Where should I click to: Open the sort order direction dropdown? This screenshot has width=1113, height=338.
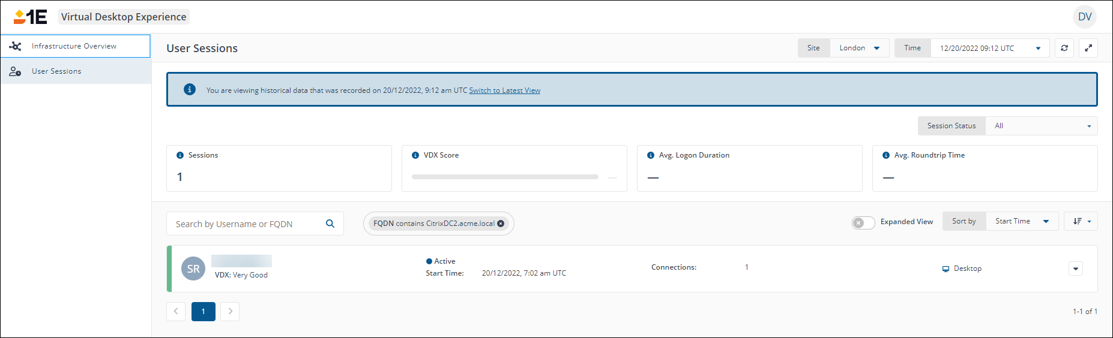(x=1081, y=221)
